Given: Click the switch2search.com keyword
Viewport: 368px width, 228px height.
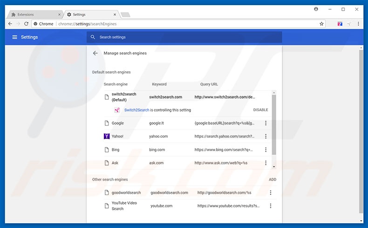Looking at the screenshot, I should [x=165, y=97].
